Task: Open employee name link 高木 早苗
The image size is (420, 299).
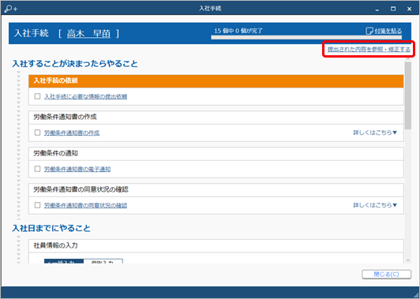Action: pos(88,33)
